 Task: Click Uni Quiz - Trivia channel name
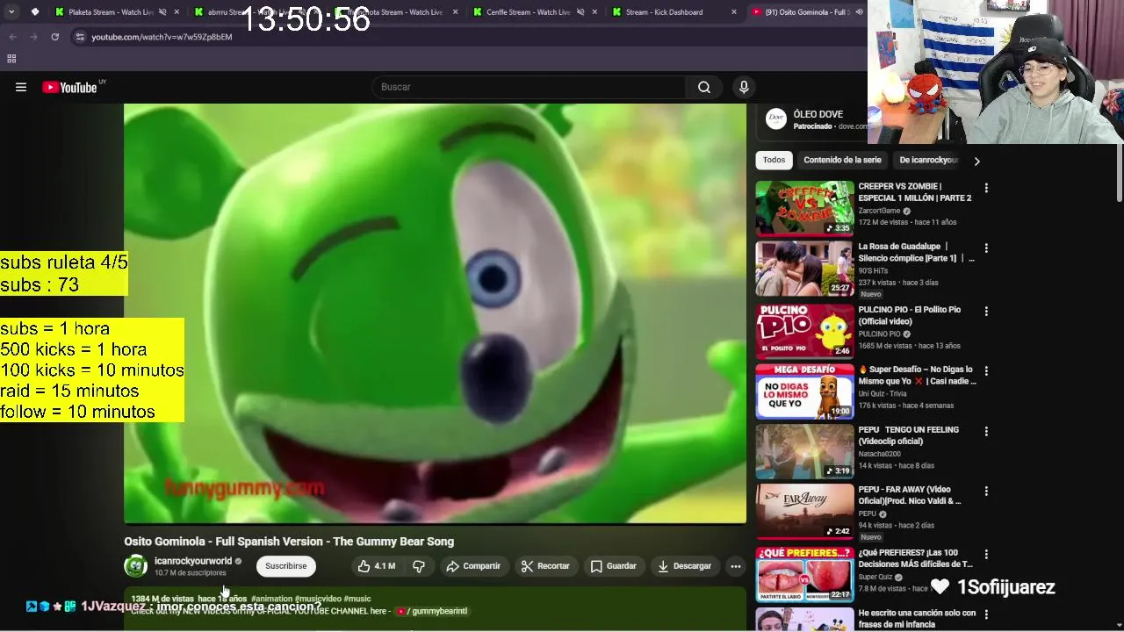883,393
